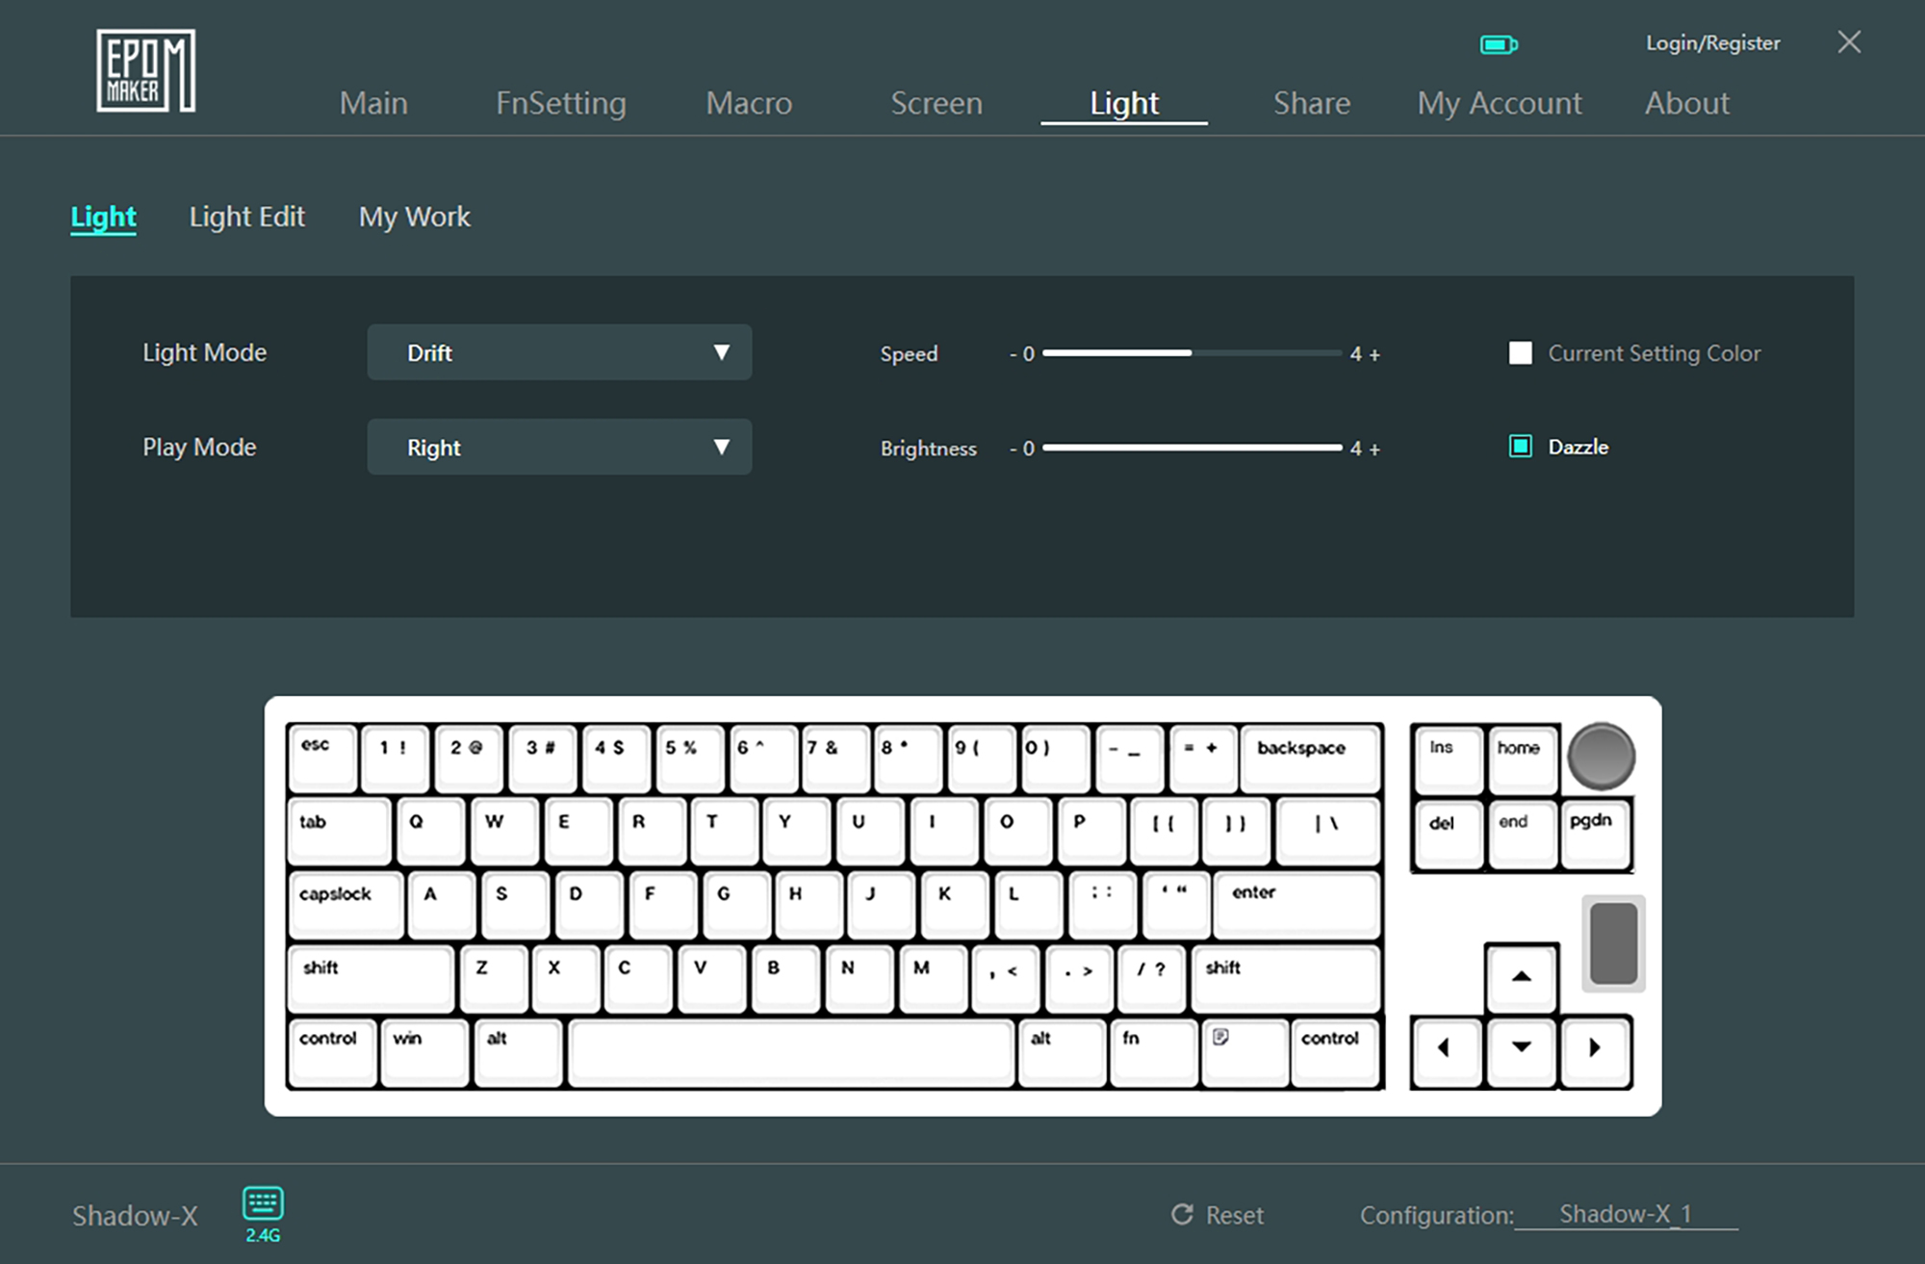
Task: Expand the Play Mode Right dropdown
Action: coord(558,447)
